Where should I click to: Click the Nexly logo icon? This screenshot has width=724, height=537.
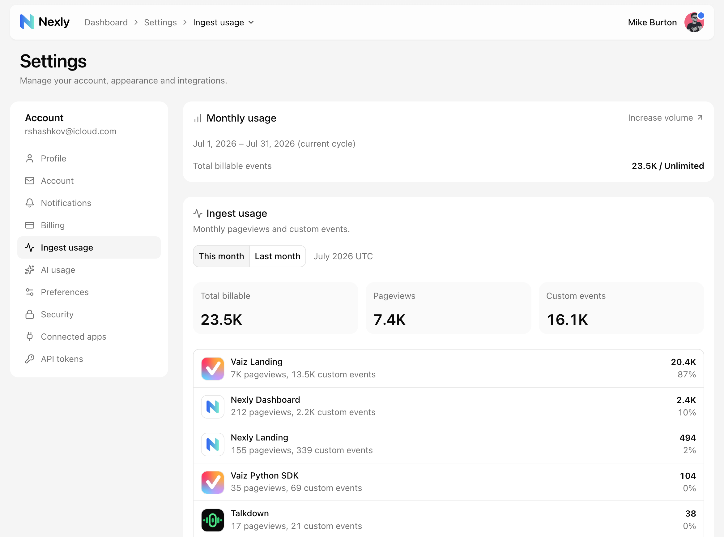[27, 22]
